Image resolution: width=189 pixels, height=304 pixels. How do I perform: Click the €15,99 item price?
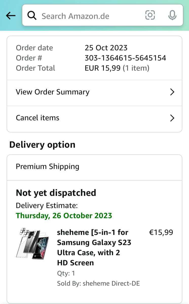coord(161,232)
